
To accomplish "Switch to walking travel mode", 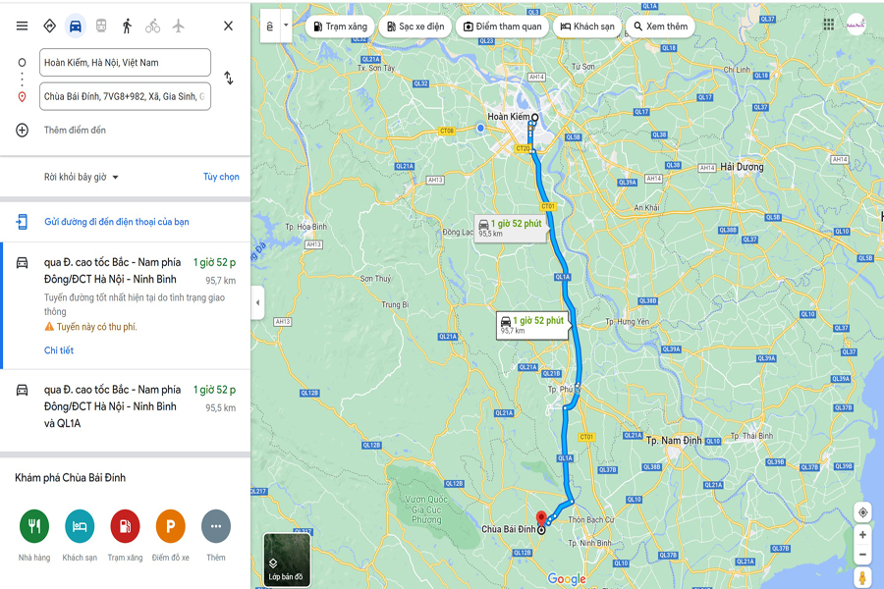I will (x=127, y=26).
